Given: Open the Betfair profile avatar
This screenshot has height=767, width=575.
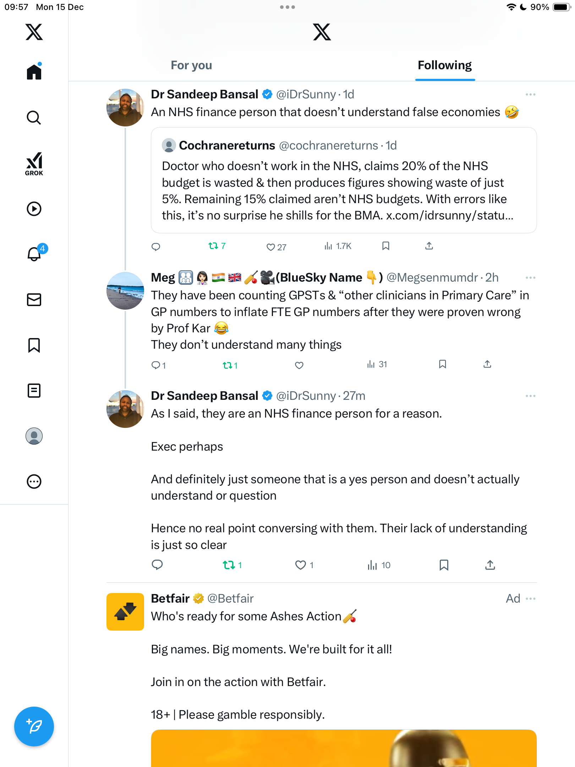Looking at the screenshot, I should pos(125,612).
